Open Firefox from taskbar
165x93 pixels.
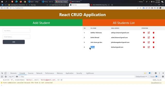coord(21,2)
